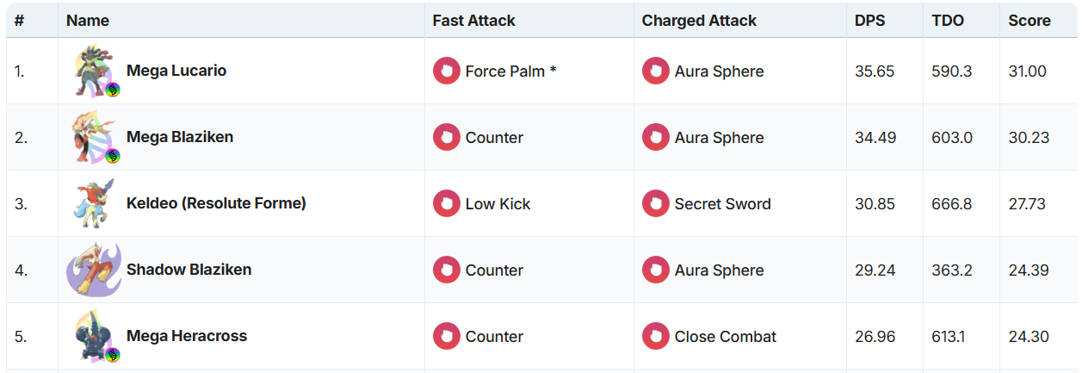
Task: Click the Name column header
Action: point(88,20)
